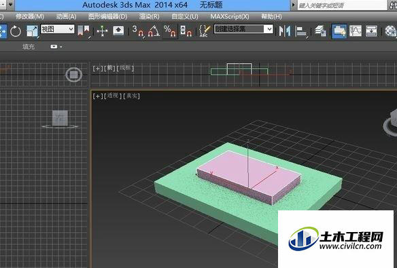Toggle Keyboard Shortcut Override icon
The height and width of the screenshot is (268, 397).
coord(118,31)
